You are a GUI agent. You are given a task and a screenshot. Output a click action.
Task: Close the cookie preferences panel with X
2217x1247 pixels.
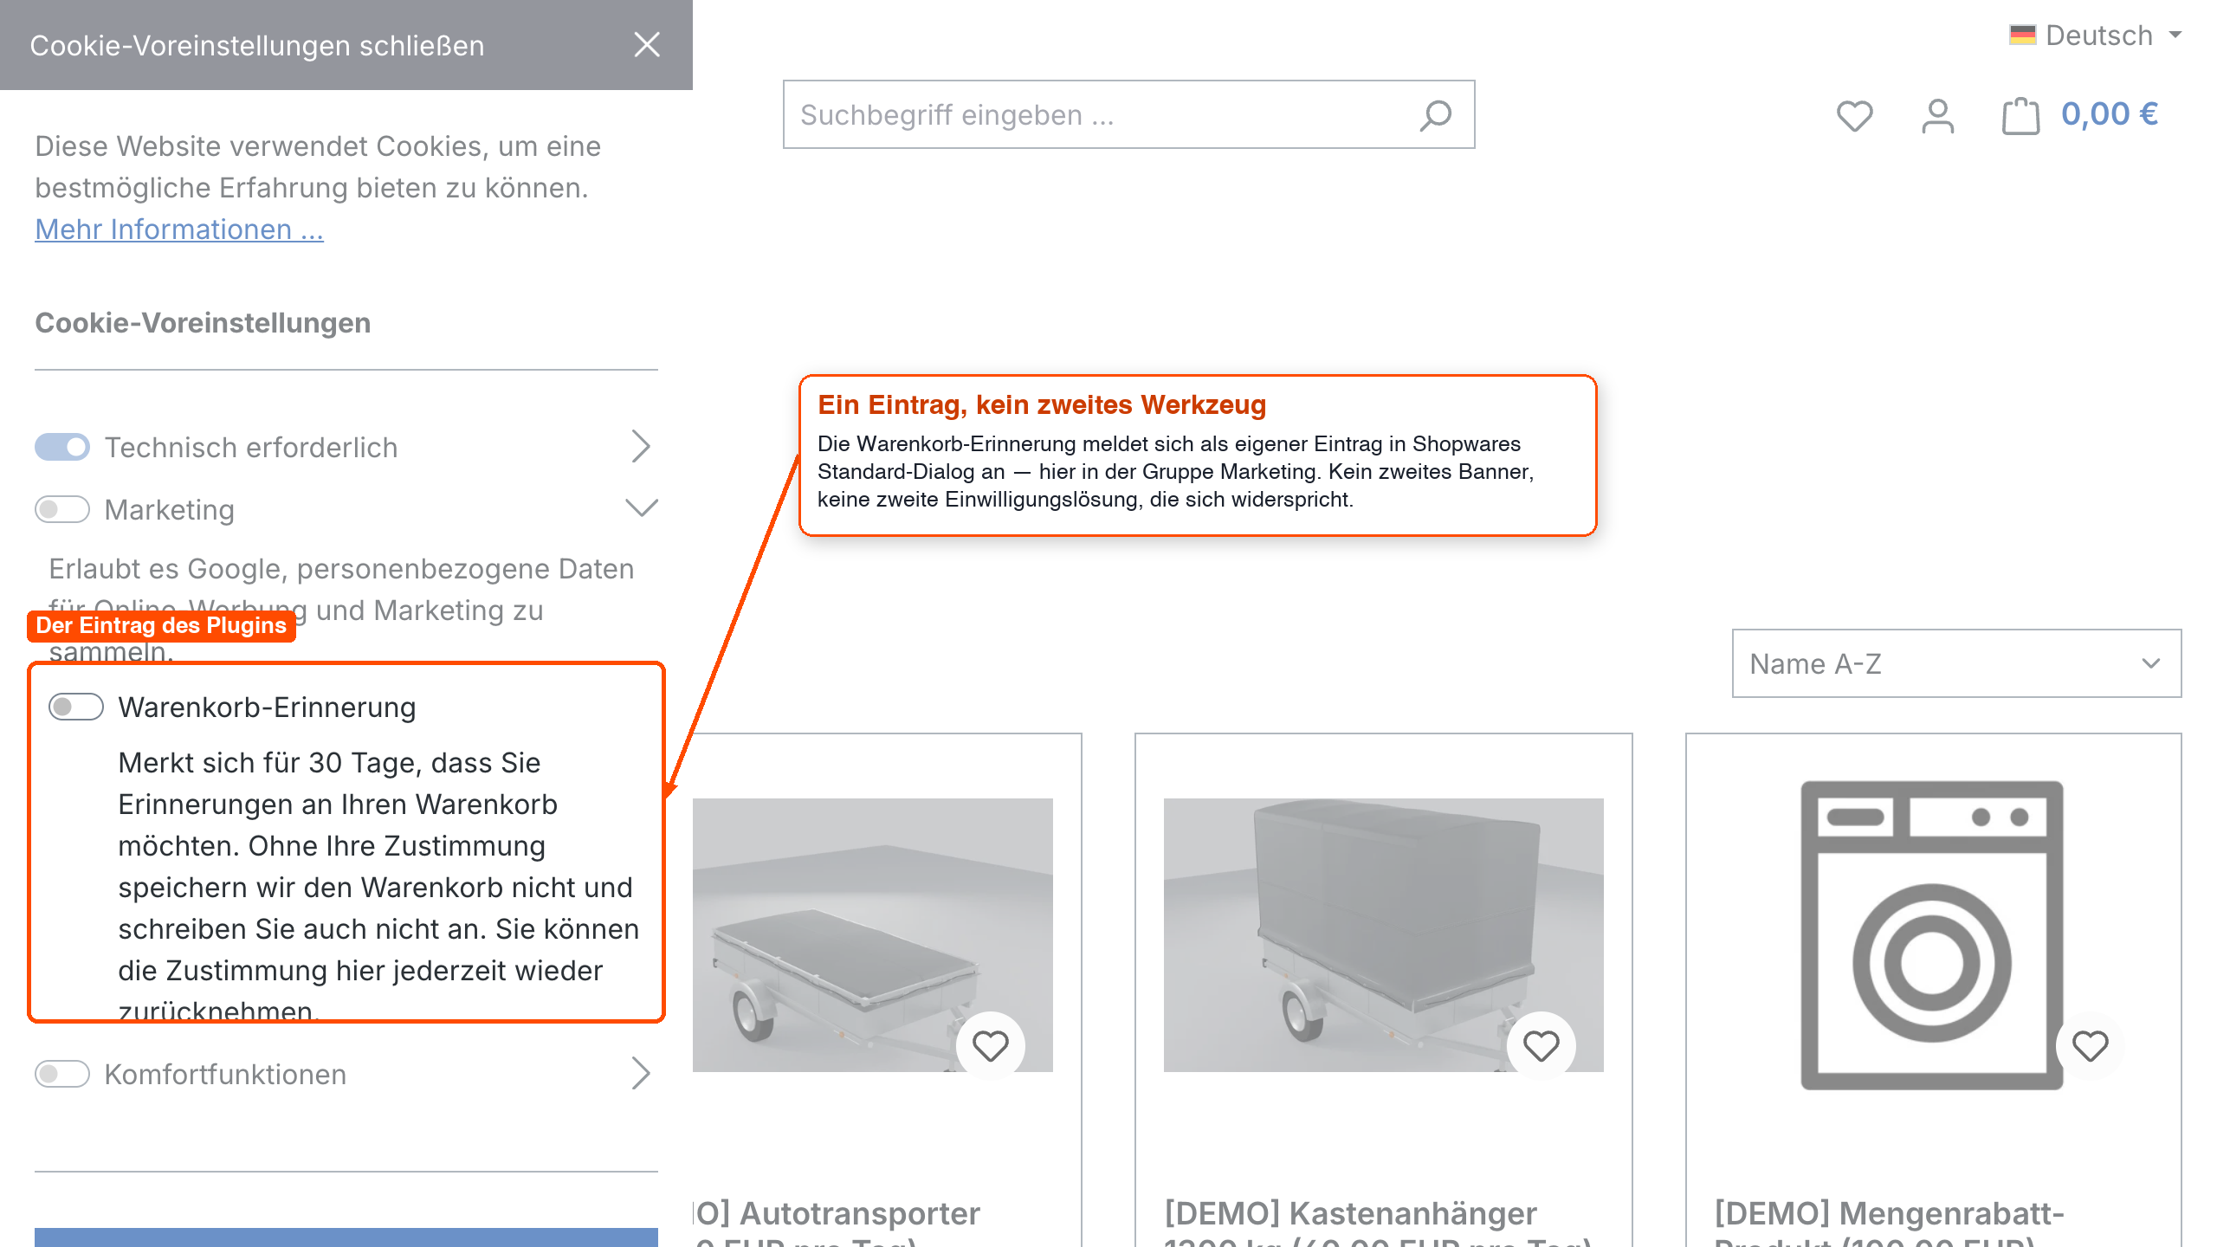click(x=647, y=45)
